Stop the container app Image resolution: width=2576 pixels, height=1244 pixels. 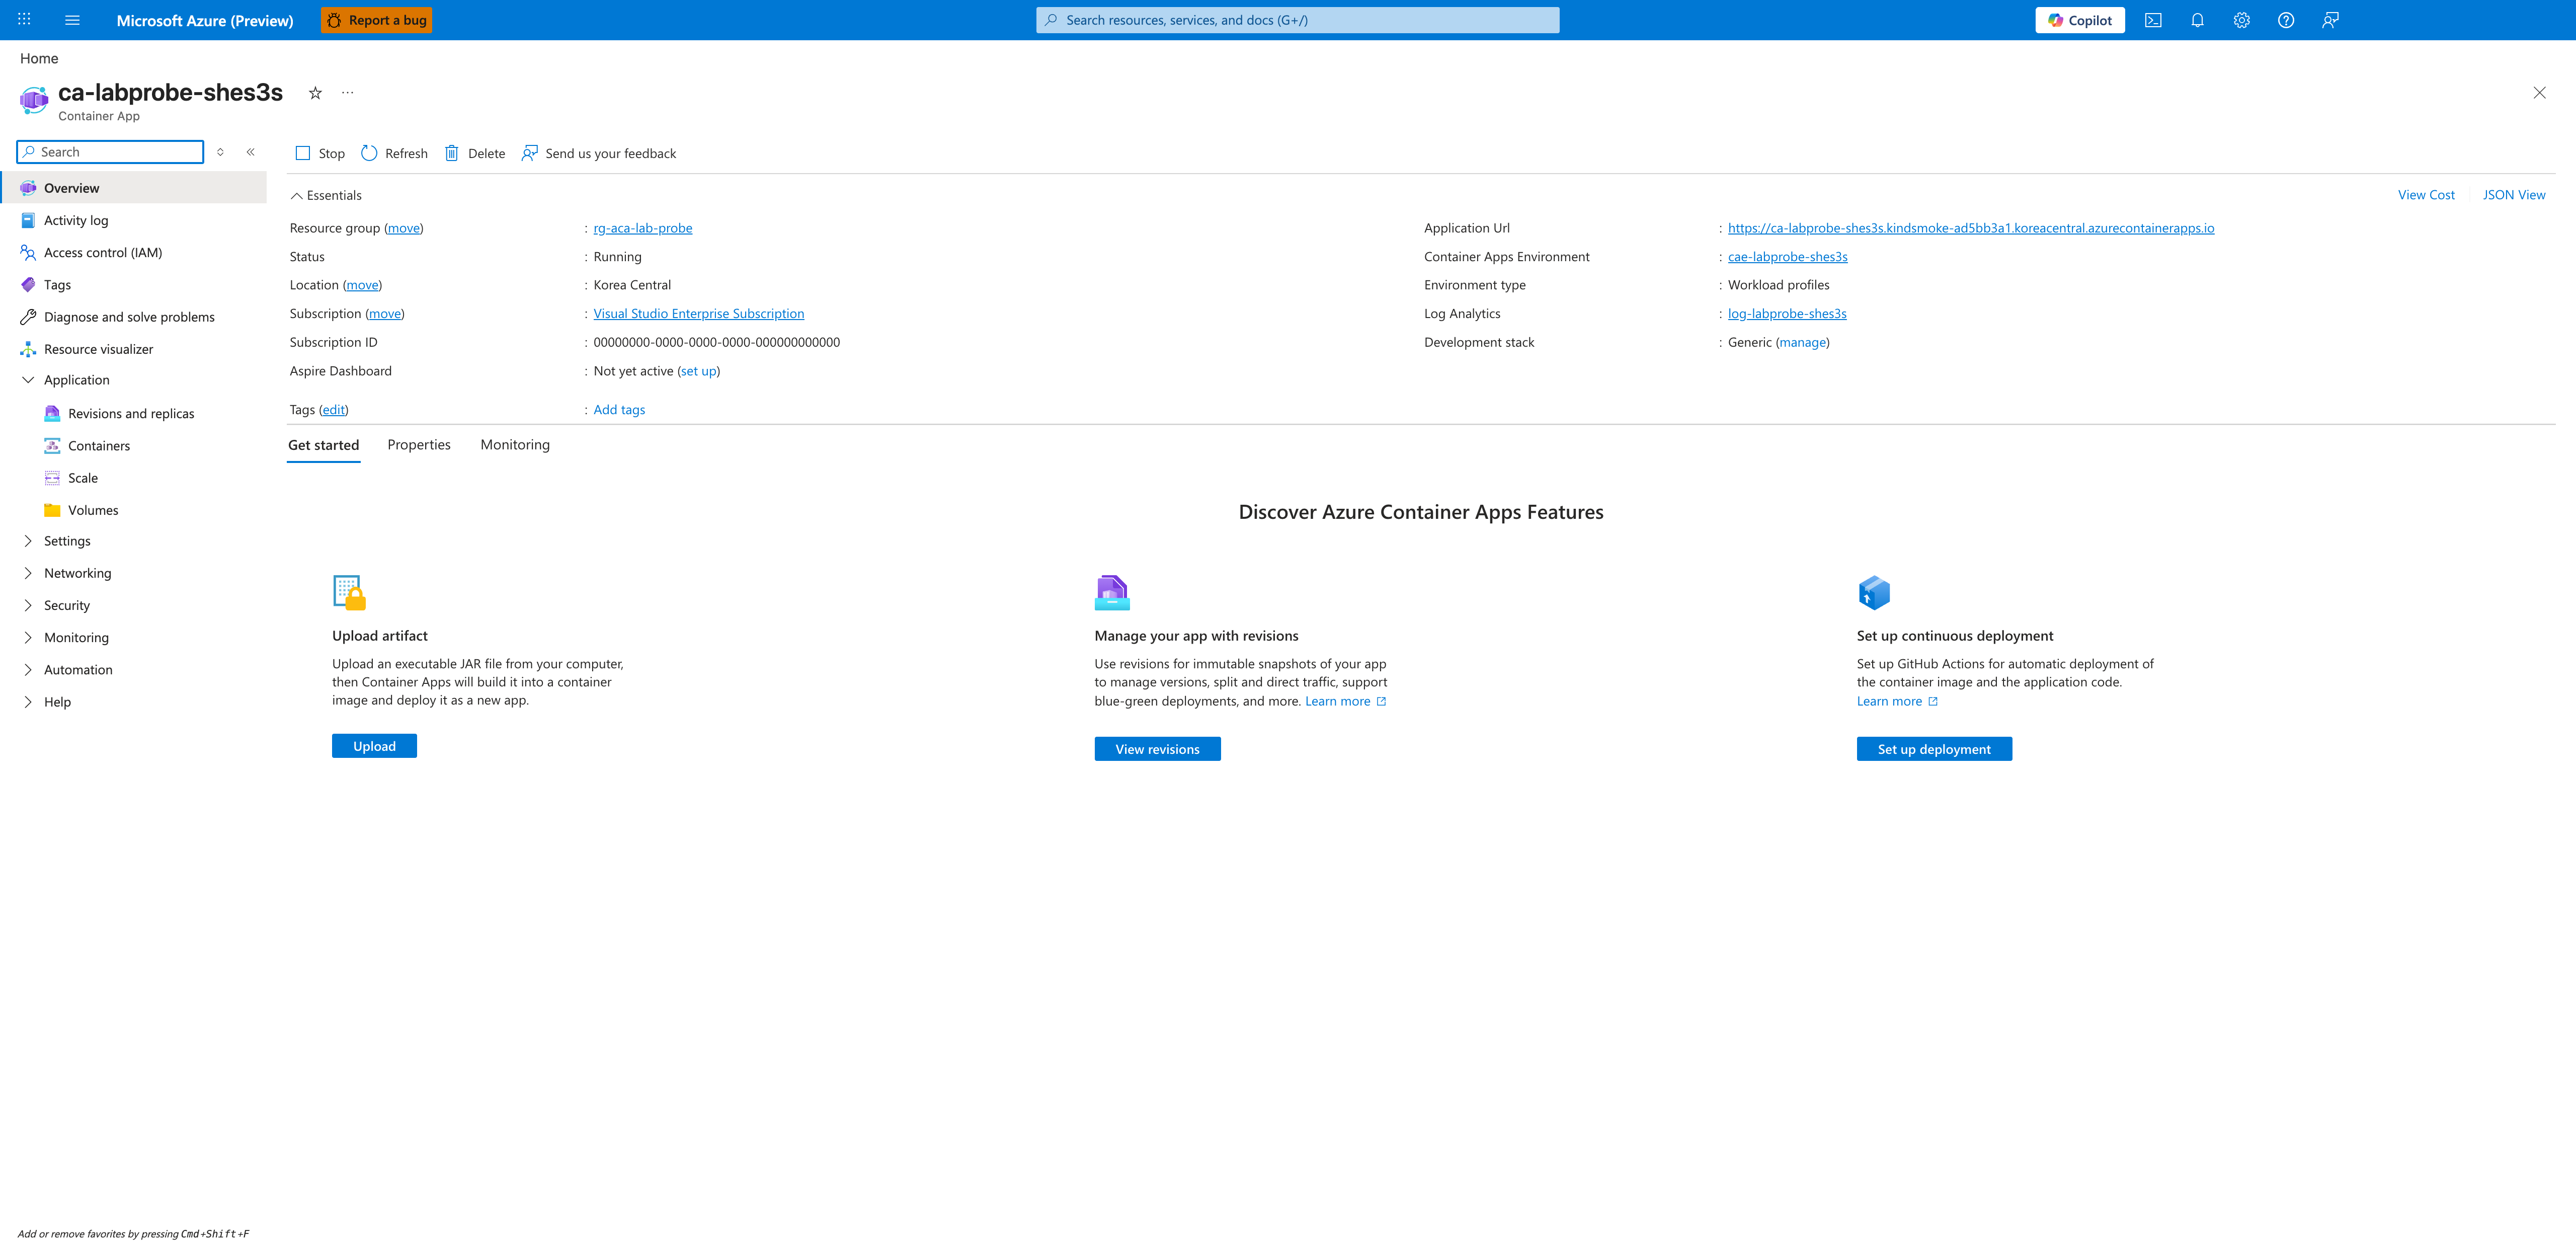point(320,153)
